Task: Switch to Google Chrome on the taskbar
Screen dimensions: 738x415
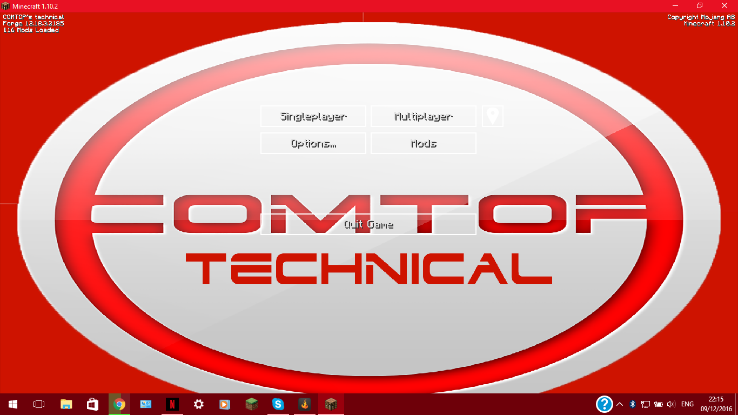Action: tap(119, 404)
